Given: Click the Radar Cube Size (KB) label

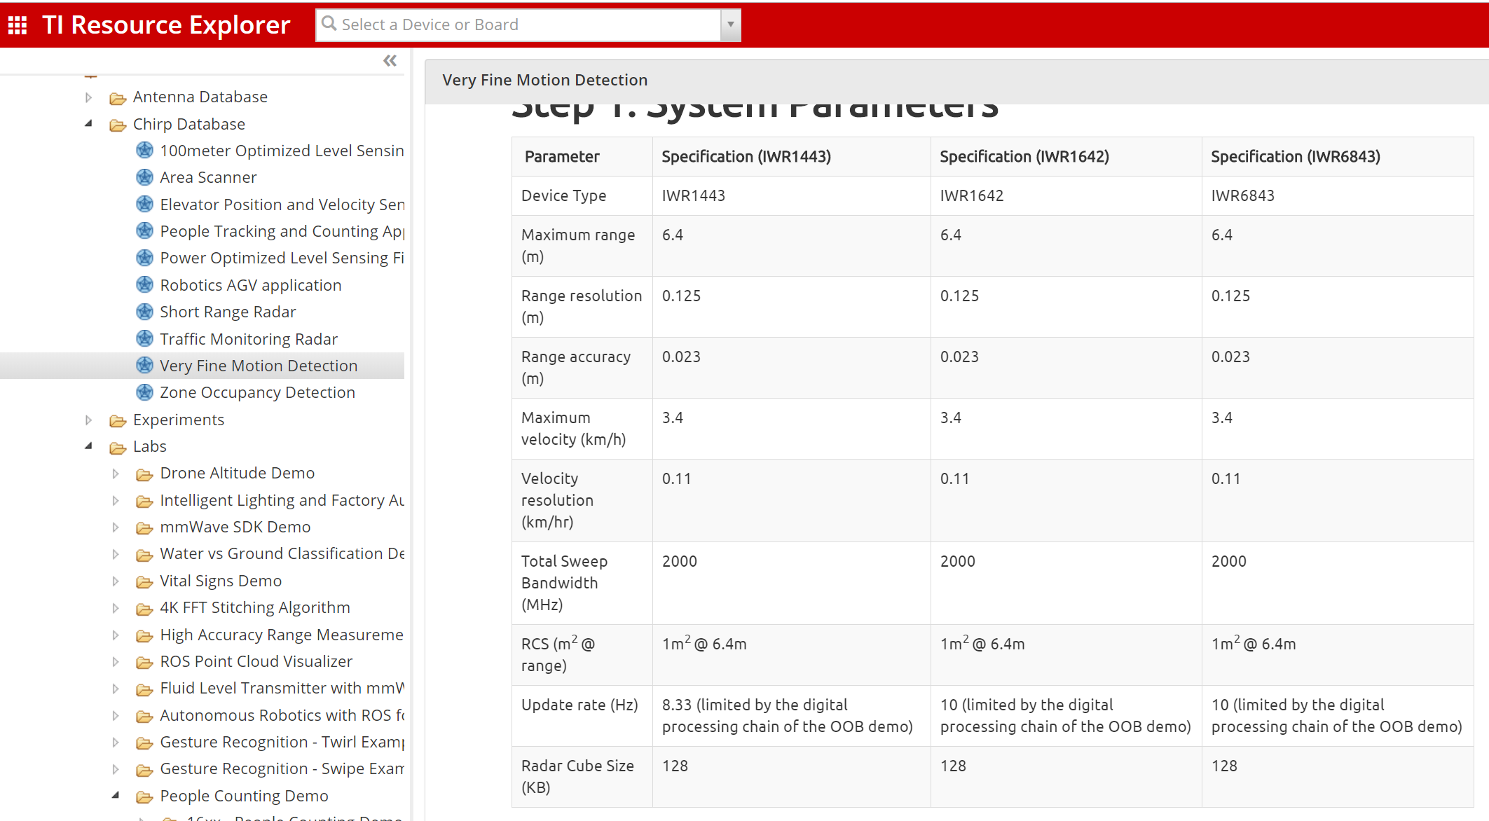Looking at the screenshot, I should (x=577, y=776).
